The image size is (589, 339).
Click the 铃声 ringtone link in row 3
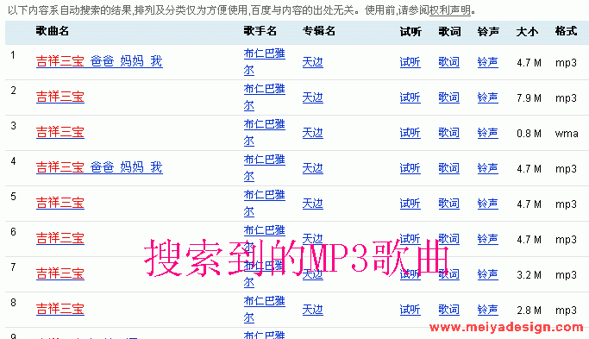click(487, 133)
